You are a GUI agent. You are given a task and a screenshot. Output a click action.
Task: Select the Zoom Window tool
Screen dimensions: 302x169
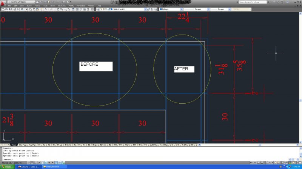[65, 9]
